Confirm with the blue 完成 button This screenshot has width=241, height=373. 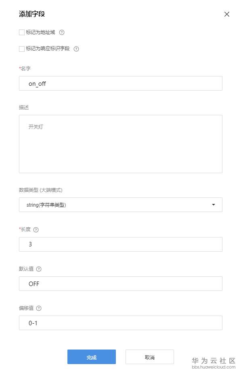pyautogui.click(x=92, y=357)
